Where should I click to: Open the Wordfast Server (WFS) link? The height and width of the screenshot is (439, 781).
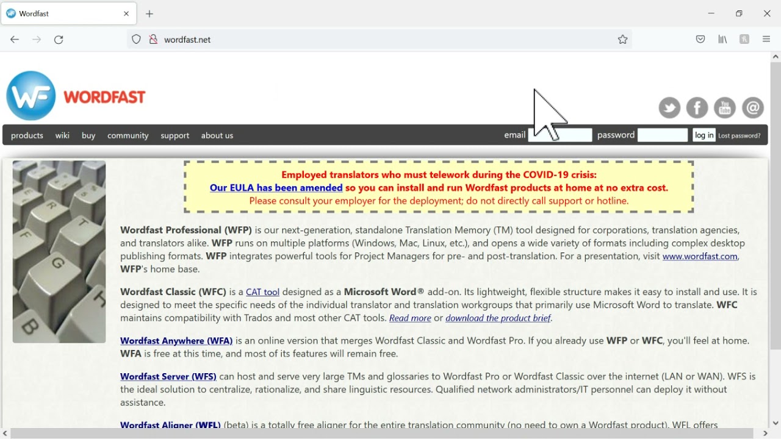point(168,377)
